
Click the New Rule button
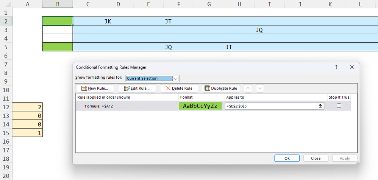95,88
